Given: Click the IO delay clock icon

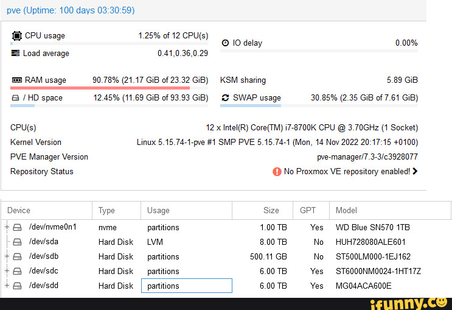Looking at the screenshot, I should pos(225,43).
